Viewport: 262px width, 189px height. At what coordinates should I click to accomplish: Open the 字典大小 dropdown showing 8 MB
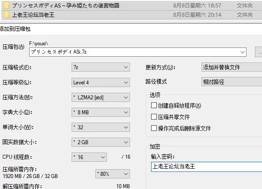[x=101, y=113]
